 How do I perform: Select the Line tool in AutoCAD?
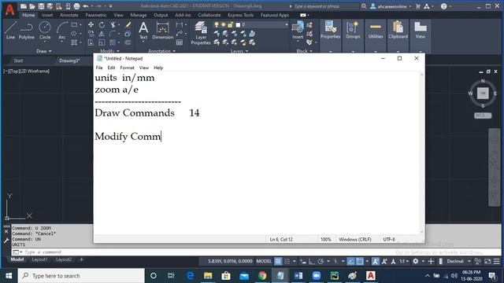tap(10, 31)
